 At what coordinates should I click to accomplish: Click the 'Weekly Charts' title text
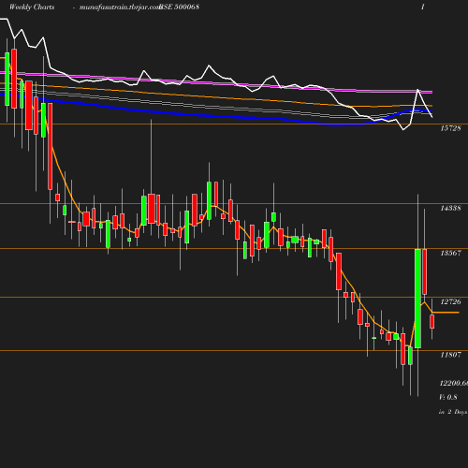click(x=32, y=7)
